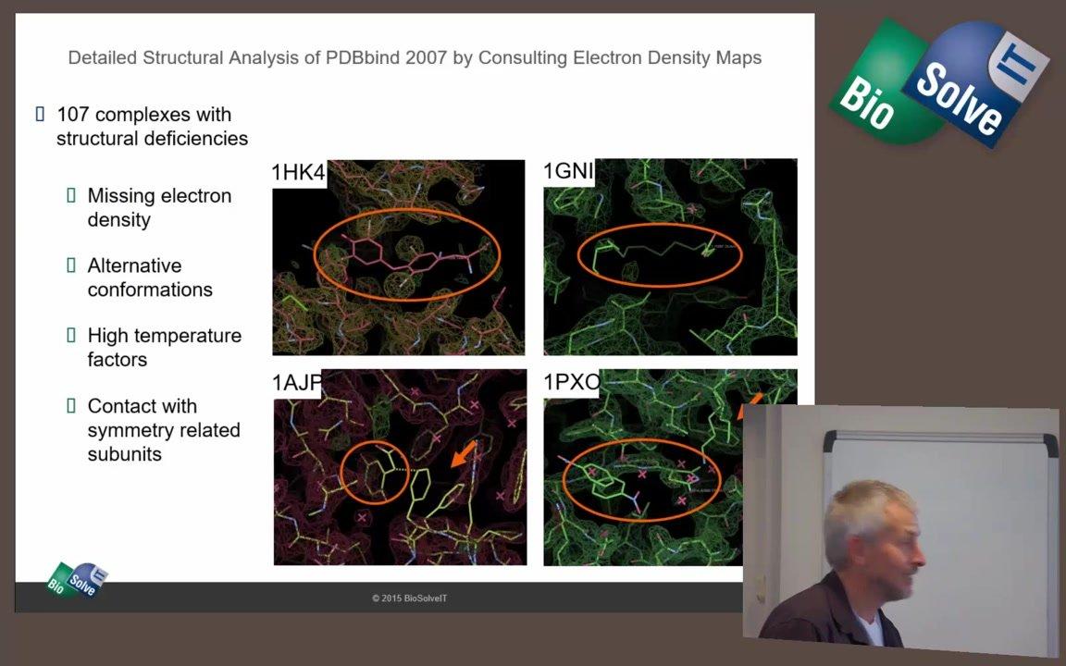The height and width of the screenshot is (666, 1066).
Task: Select the orange ellipse in the 1GNI panel
Action: (x=660, y=253)
